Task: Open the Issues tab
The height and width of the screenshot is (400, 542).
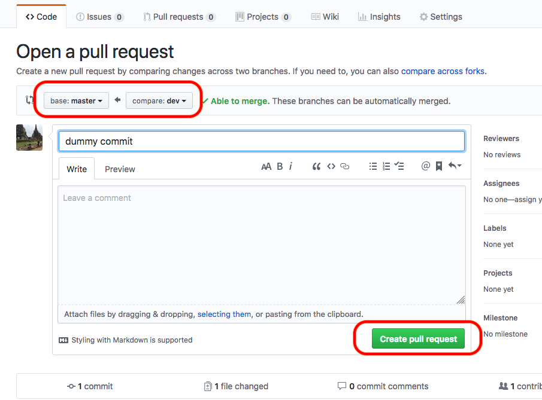Action: coord(100,17)
